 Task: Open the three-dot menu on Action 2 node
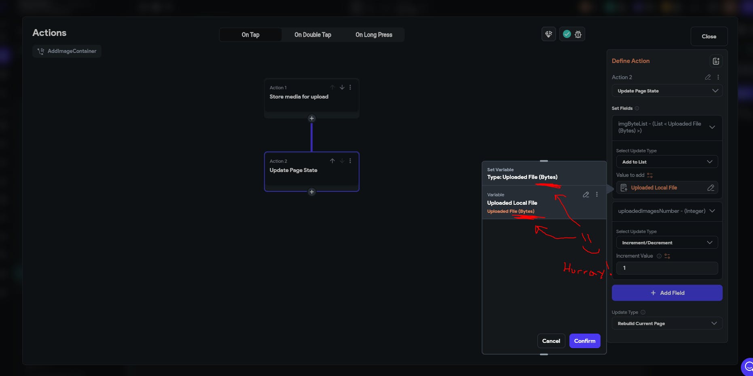click(x=350, y=161)
